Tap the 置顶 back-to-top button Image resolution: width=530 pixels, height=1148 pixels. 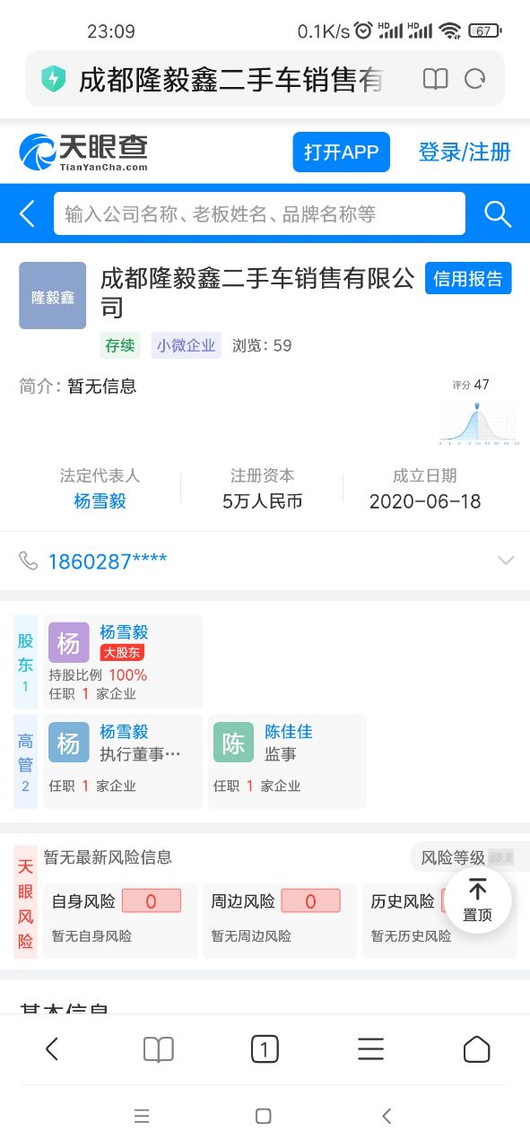pos(478,900)
